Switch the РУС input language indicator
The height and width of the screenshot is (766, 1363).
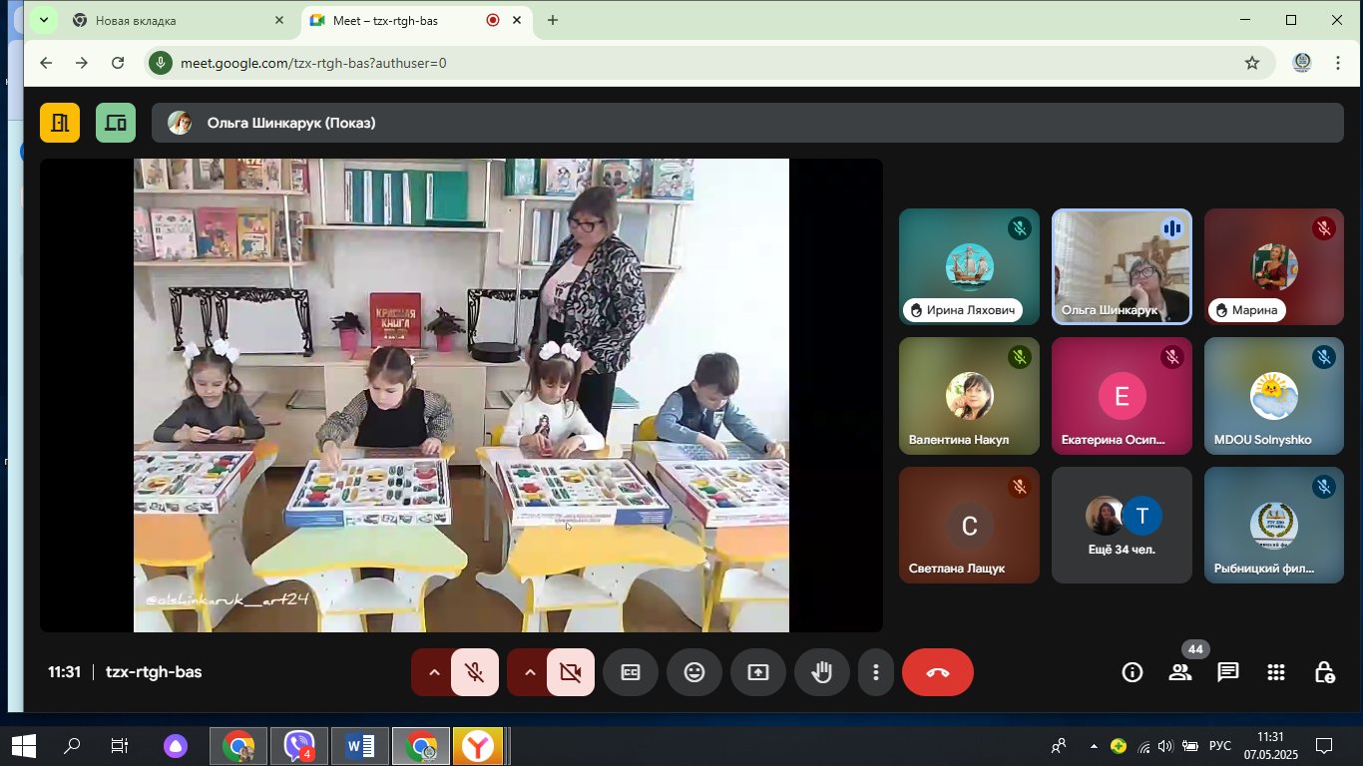pyautogui.click(x=1219, y=746)
